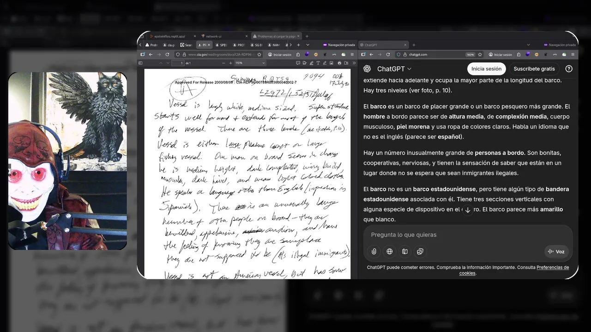Select the study book icon in composer
This screenshot has width=591, height=332.
click(x=405, y=251)
